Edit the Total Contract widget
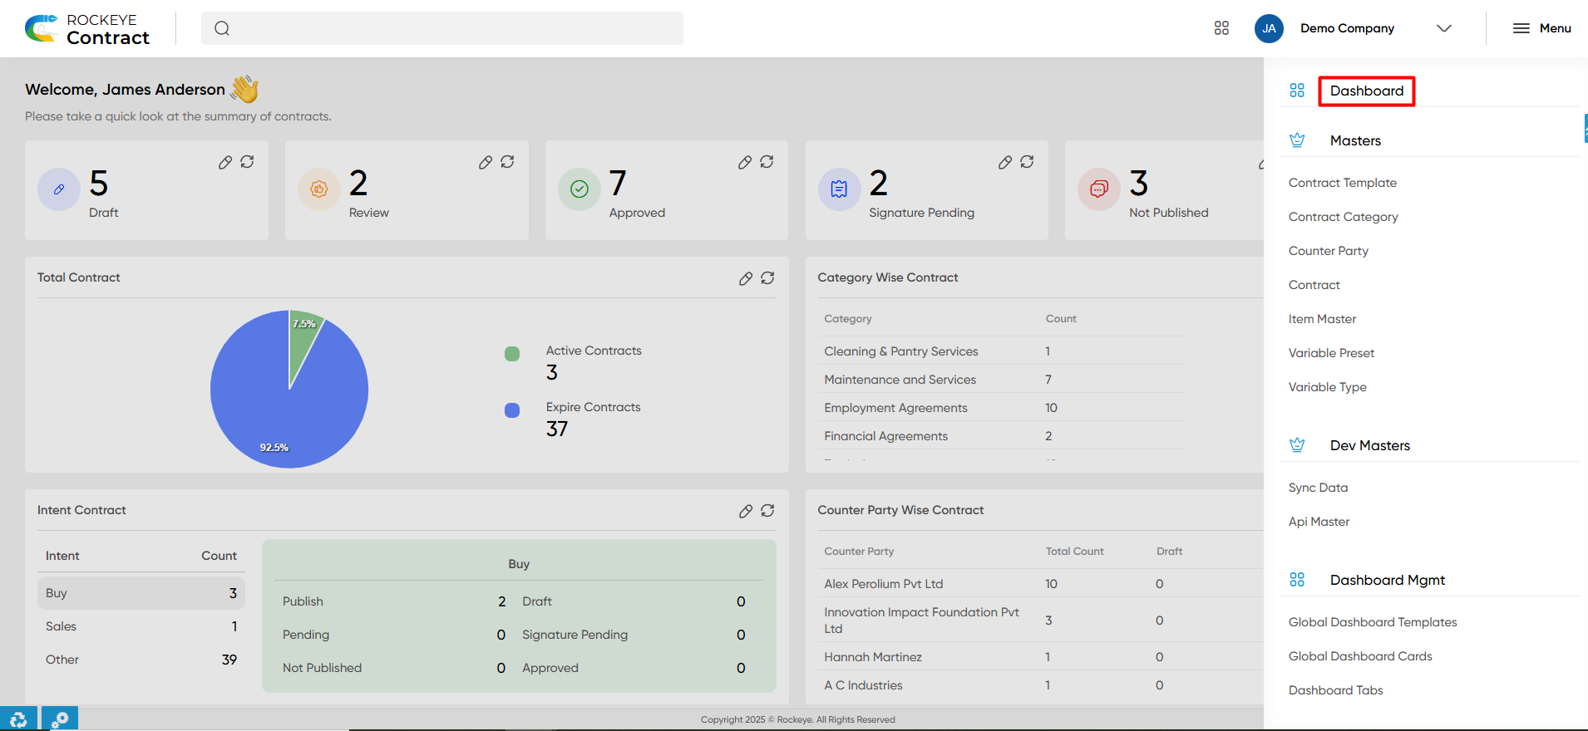The width and height of the screenshot is (1588, 731). 746,278
